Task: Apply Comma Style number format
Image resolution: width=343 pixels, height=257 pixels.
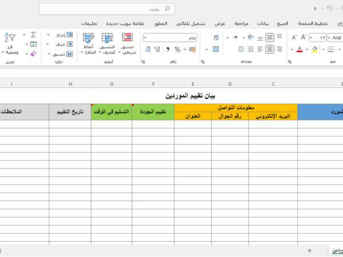Action: 167,49
